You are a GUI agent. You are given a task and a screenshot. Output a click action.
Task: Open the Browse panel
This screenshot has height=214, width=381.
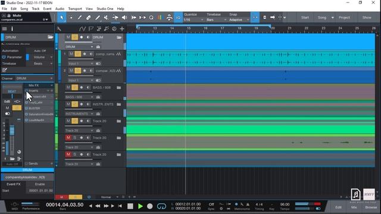click(x=371, y=207)
